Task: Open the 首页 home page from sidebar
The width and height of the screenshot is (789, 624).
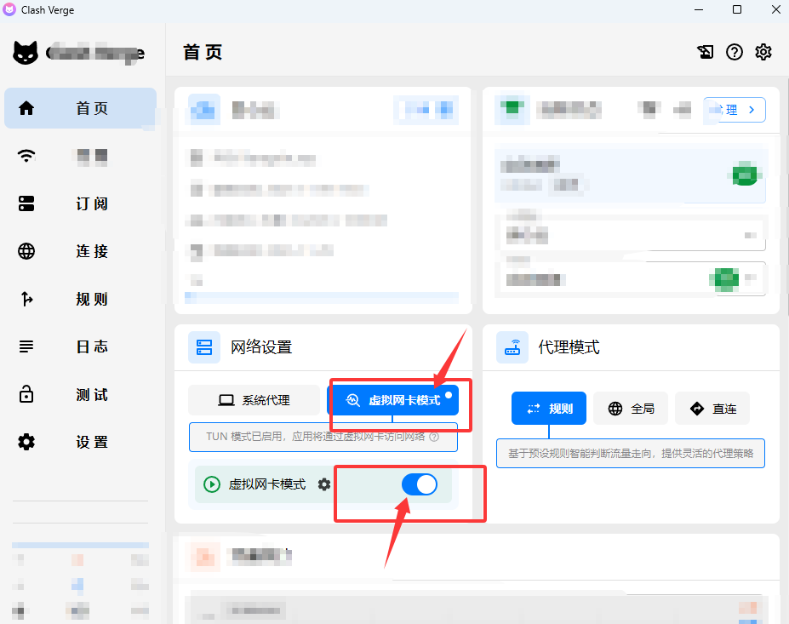Action: [80, 108]
